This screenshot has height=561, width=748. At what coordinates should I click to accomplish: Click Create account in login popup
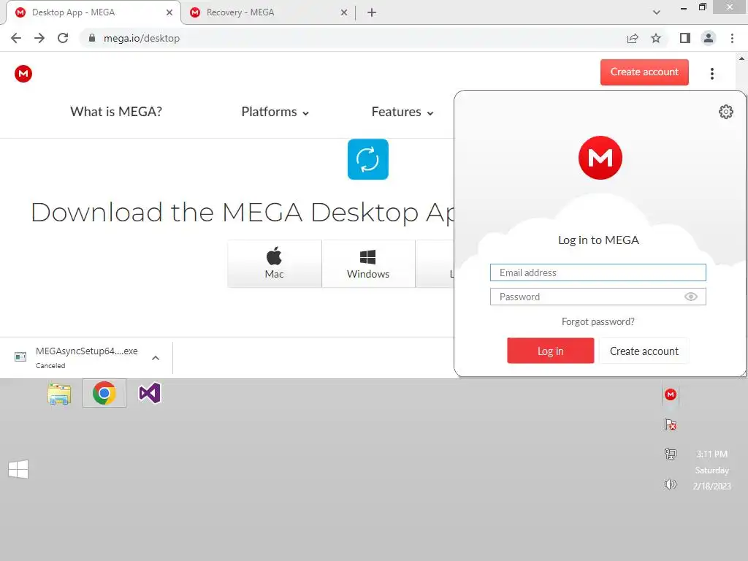coord(644,351)
